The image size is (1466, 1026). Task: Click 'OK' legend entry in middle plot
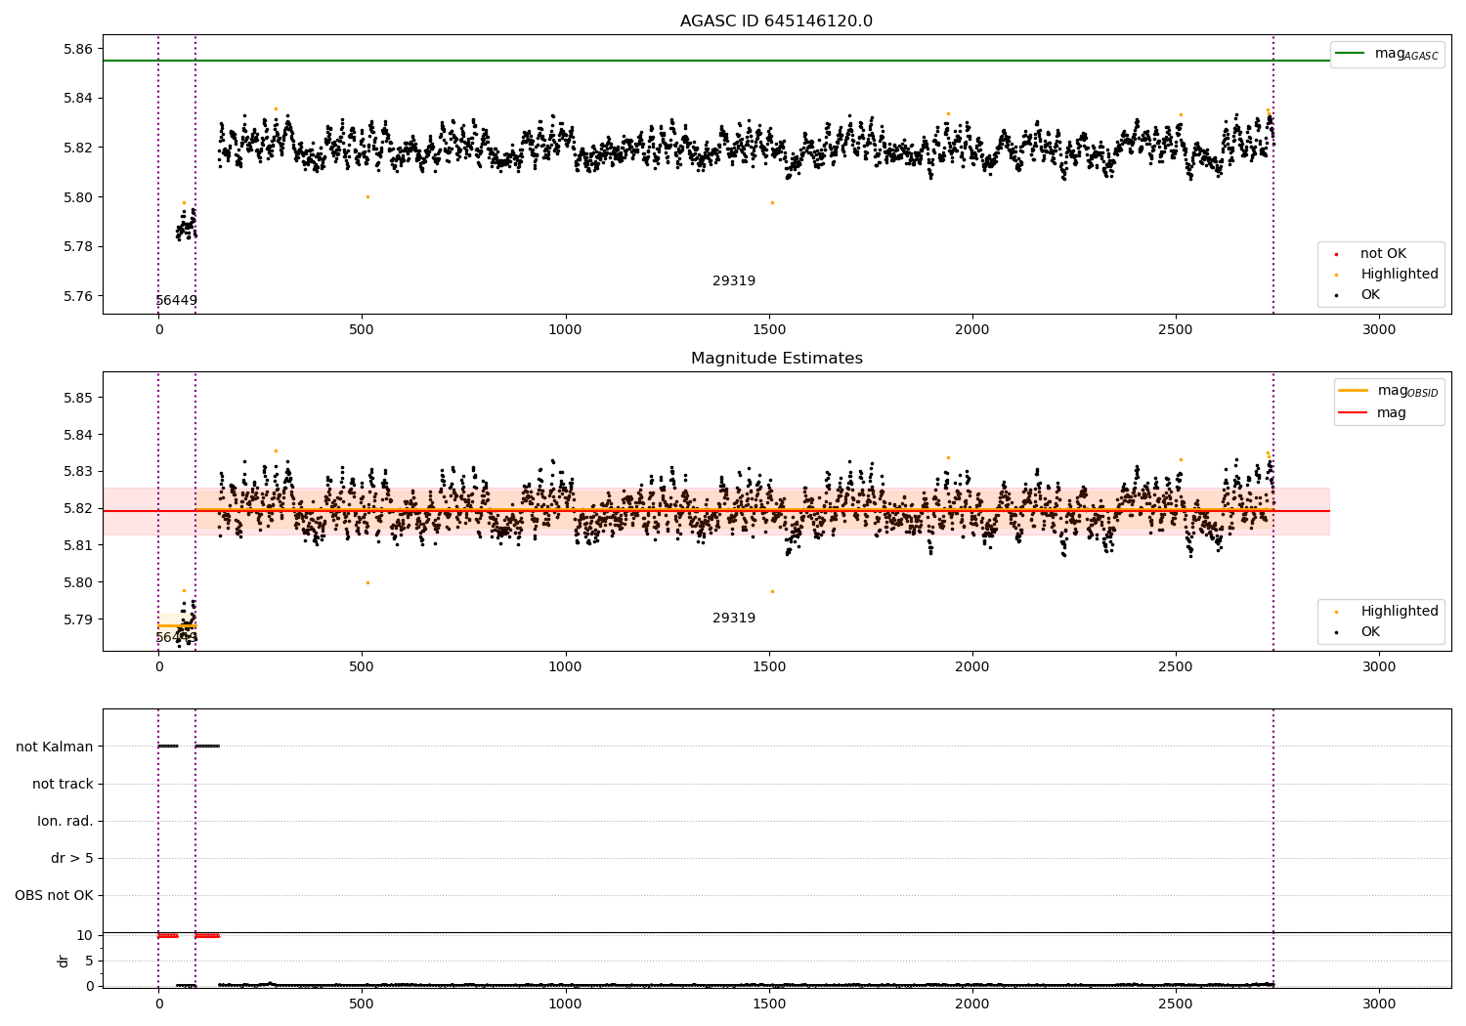1358,632
